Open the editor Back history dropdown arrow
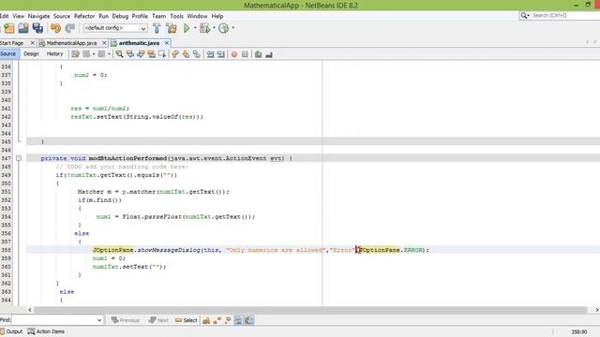The width and height of the screenshot is (600, 337). point(94,54)
